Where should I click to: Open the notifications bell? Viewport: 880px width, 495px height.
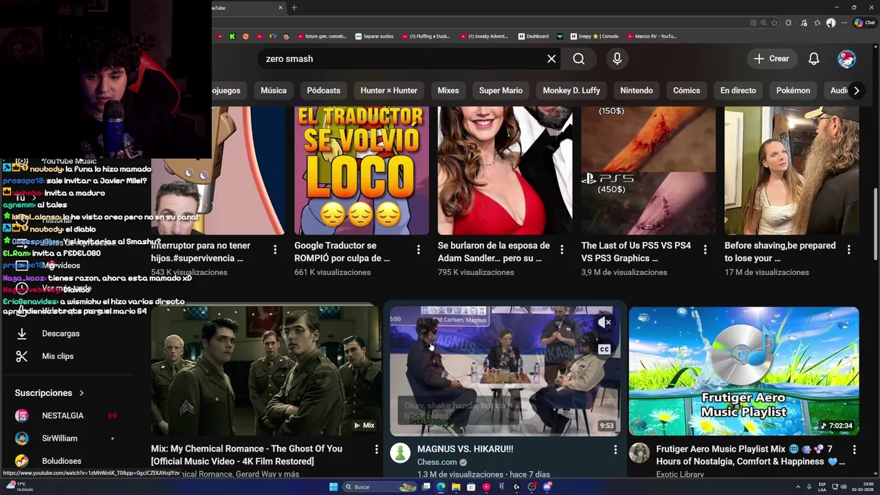tap(813, 58)
